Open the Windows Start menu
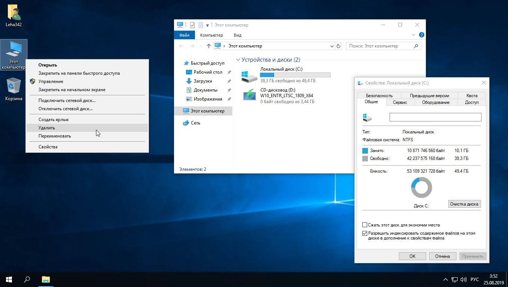 tap(9, 280)
